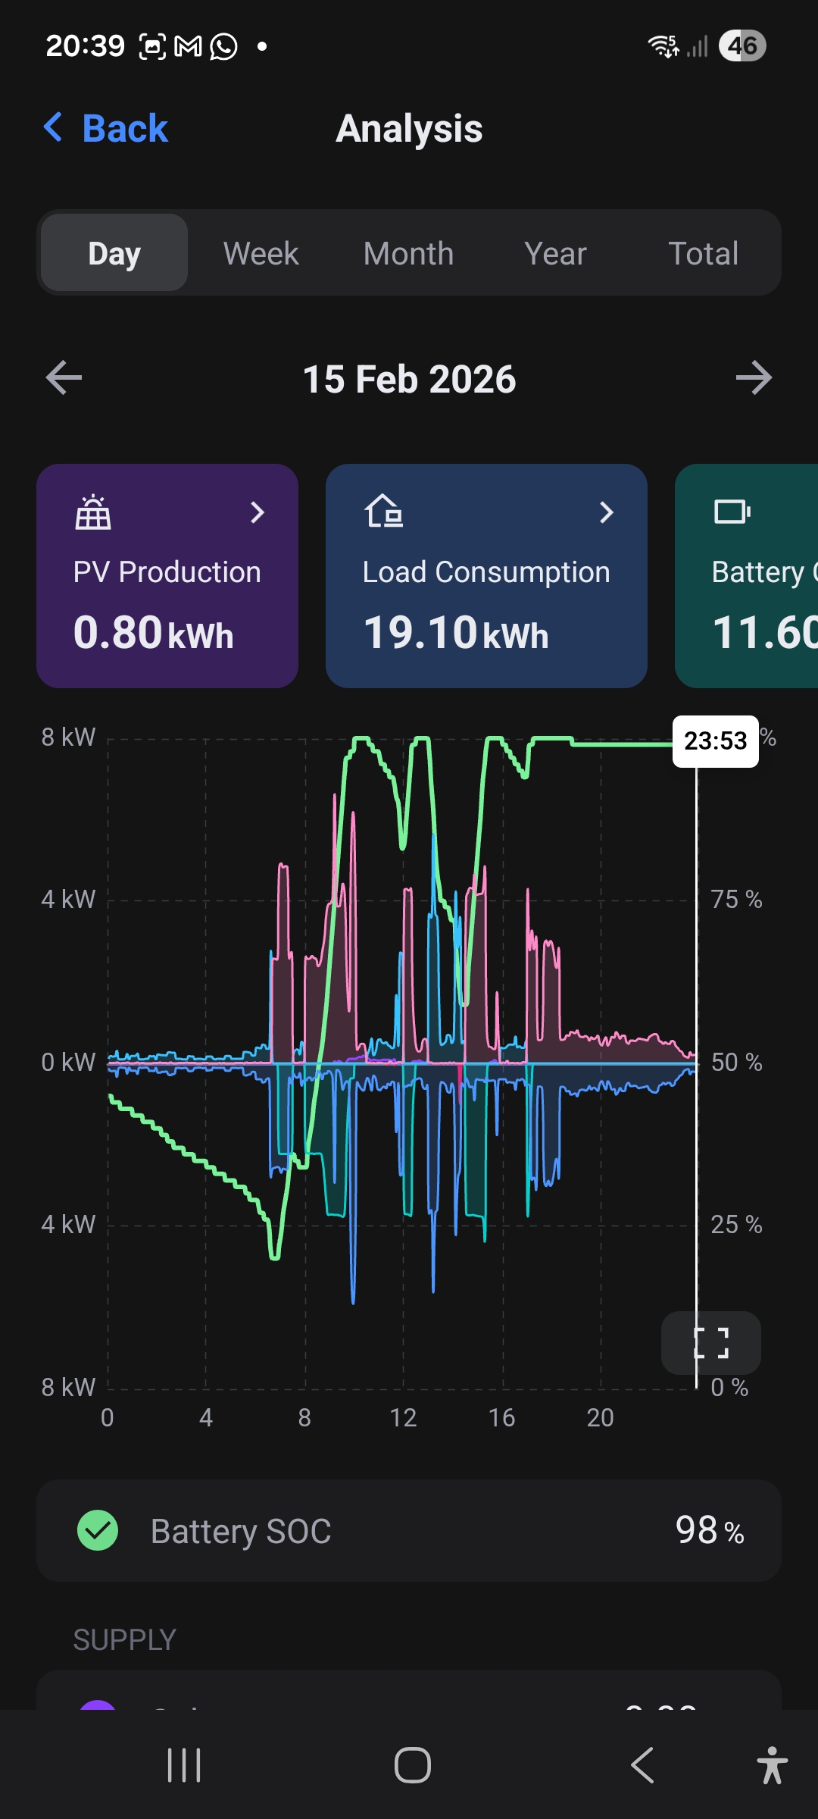
Task: Expand Load Consumption details chevron
Action: (606, 512)
